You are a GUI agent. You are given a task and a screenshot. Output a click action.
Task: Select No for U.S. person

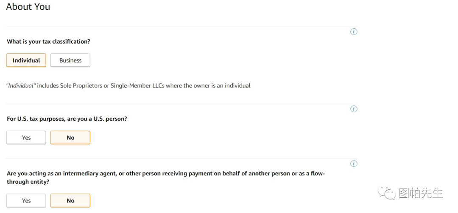pos(70,138)
